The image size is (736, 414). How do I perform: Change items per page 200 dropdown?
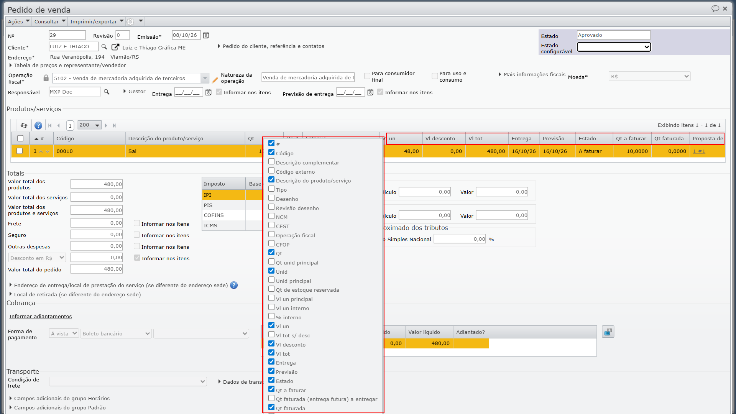pos(89,125)
